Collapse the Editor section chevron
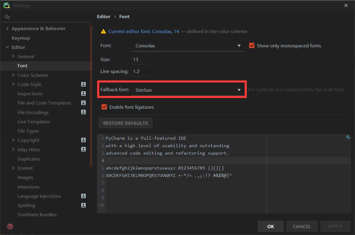The image size is (355, 235). 7,47
